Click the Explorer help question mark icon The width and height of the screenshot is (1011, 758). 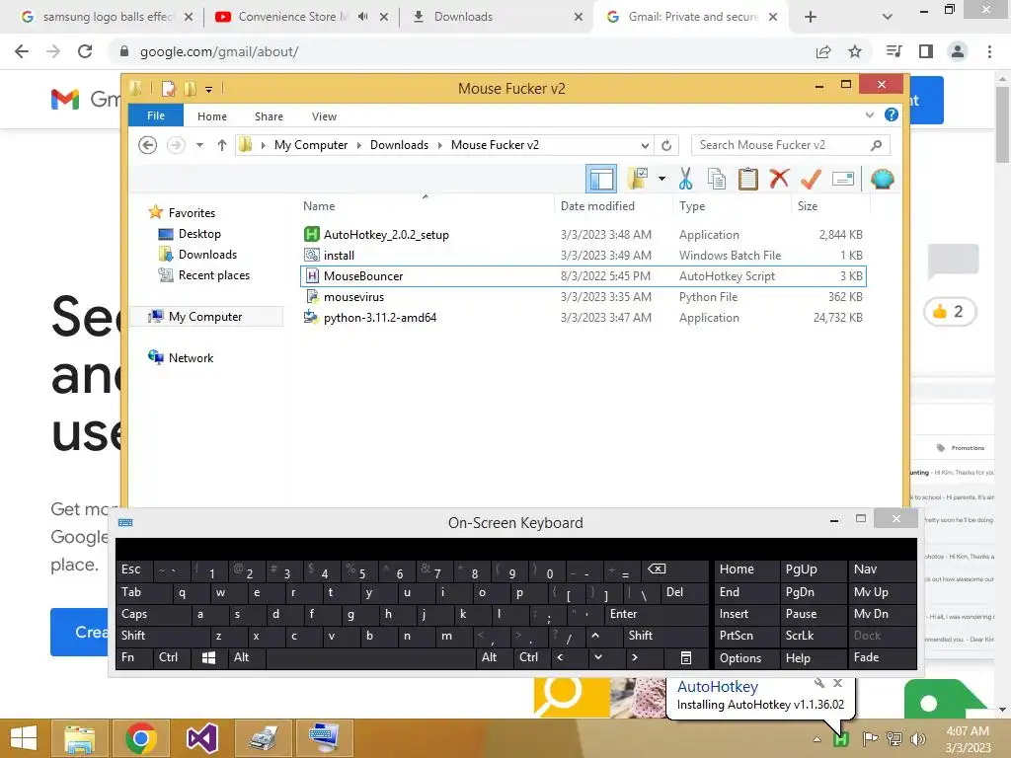[x=892, y=114]
